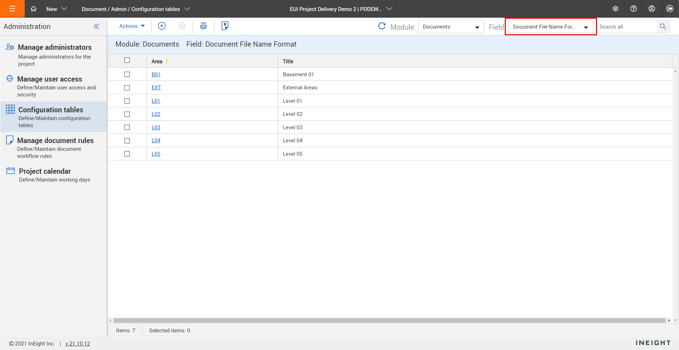
Task: Open the user profile icon
Action: (x=651, y=9)
